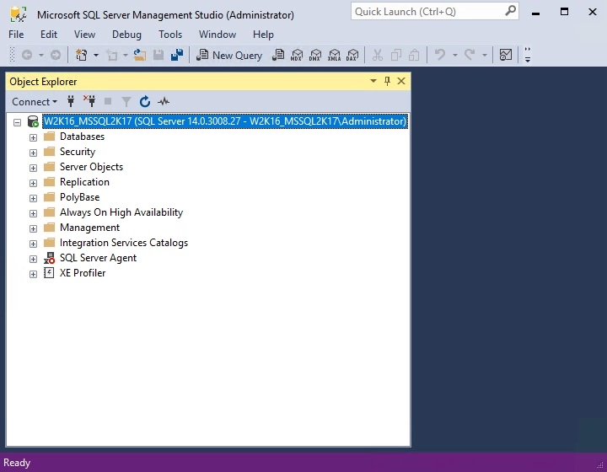Open the Activity Monitor toolbar icon

[x=506, y=55]
